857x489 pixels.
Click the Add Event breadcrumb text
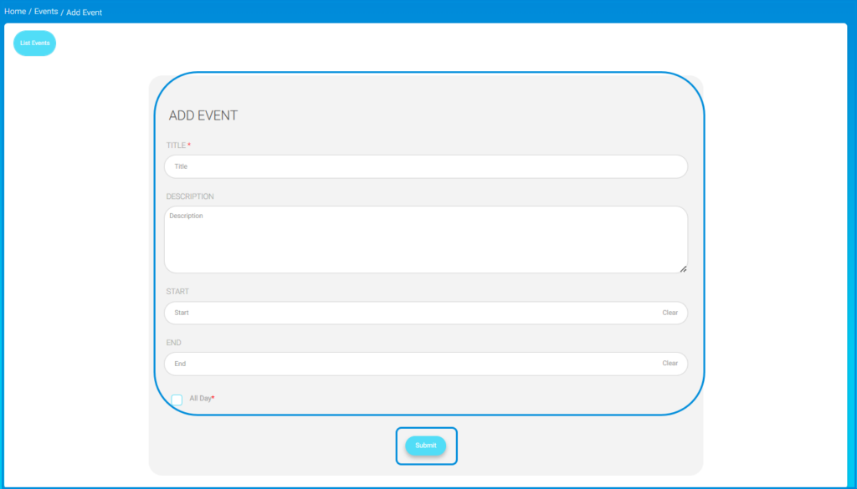tap(85, 12)
